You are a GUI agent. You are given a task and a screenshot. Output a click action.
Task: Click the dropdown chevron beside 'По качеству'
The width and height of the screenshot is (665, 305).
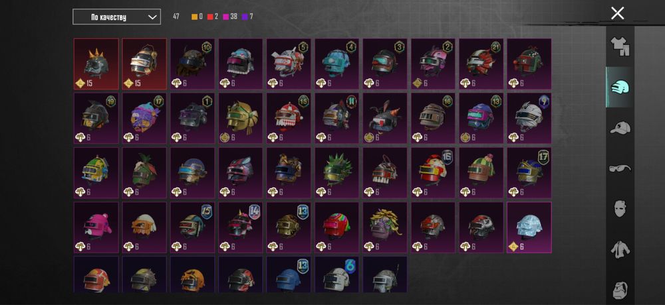click(x=152, y=17)
